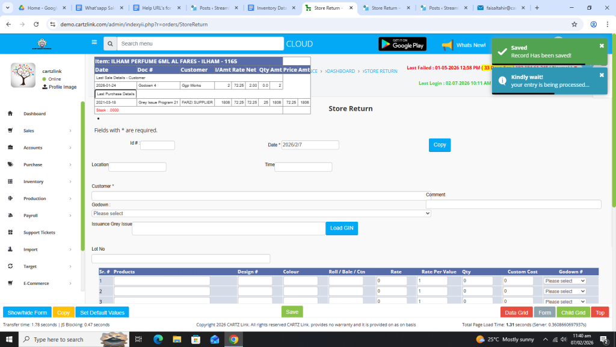Dismiss the 'Kindly wait' notification
This screenshot has height=347, width=616.
pos(602,75)
